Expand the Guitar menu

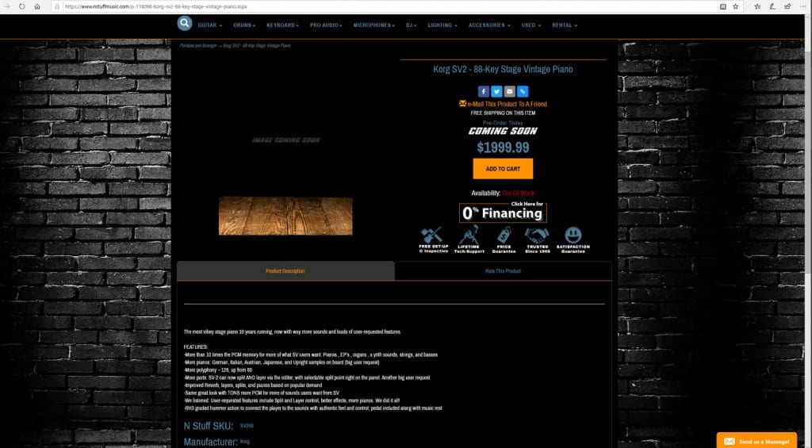[209, 25]
